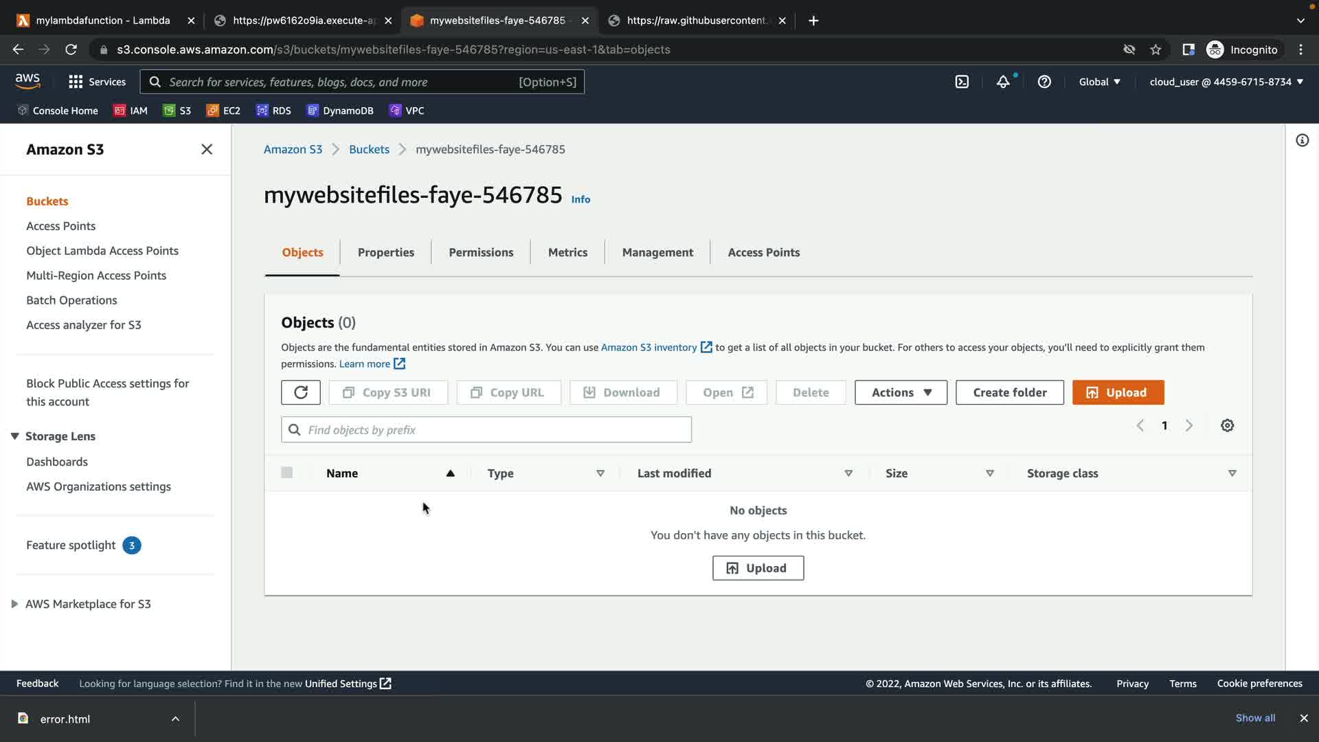Open the Global region dropdown

[1099, 82]
